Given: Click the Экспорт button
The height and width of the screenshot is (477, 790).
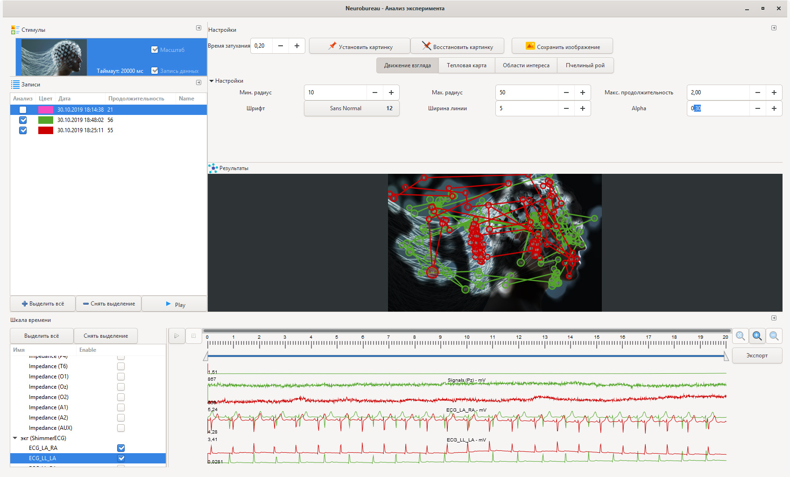Looking at the screenshot, I should [x=757, y=356].
